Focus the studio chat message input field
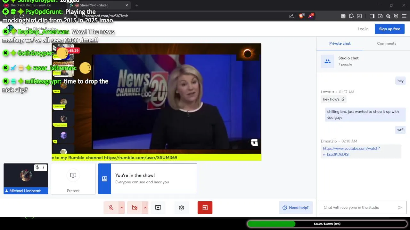Image resolution: width=410 pixels, height=230 pixels. tap(359, 207)
